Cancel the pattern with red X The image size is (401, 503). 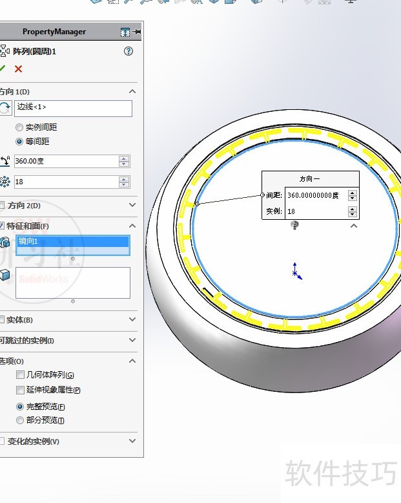click(x=18, y=69)
